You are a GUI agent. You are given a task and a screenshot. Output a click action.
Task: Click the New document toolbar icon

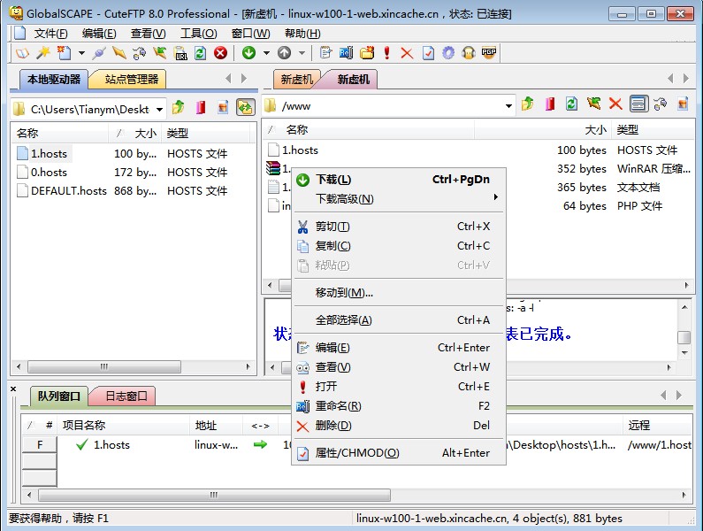(64, 53)
